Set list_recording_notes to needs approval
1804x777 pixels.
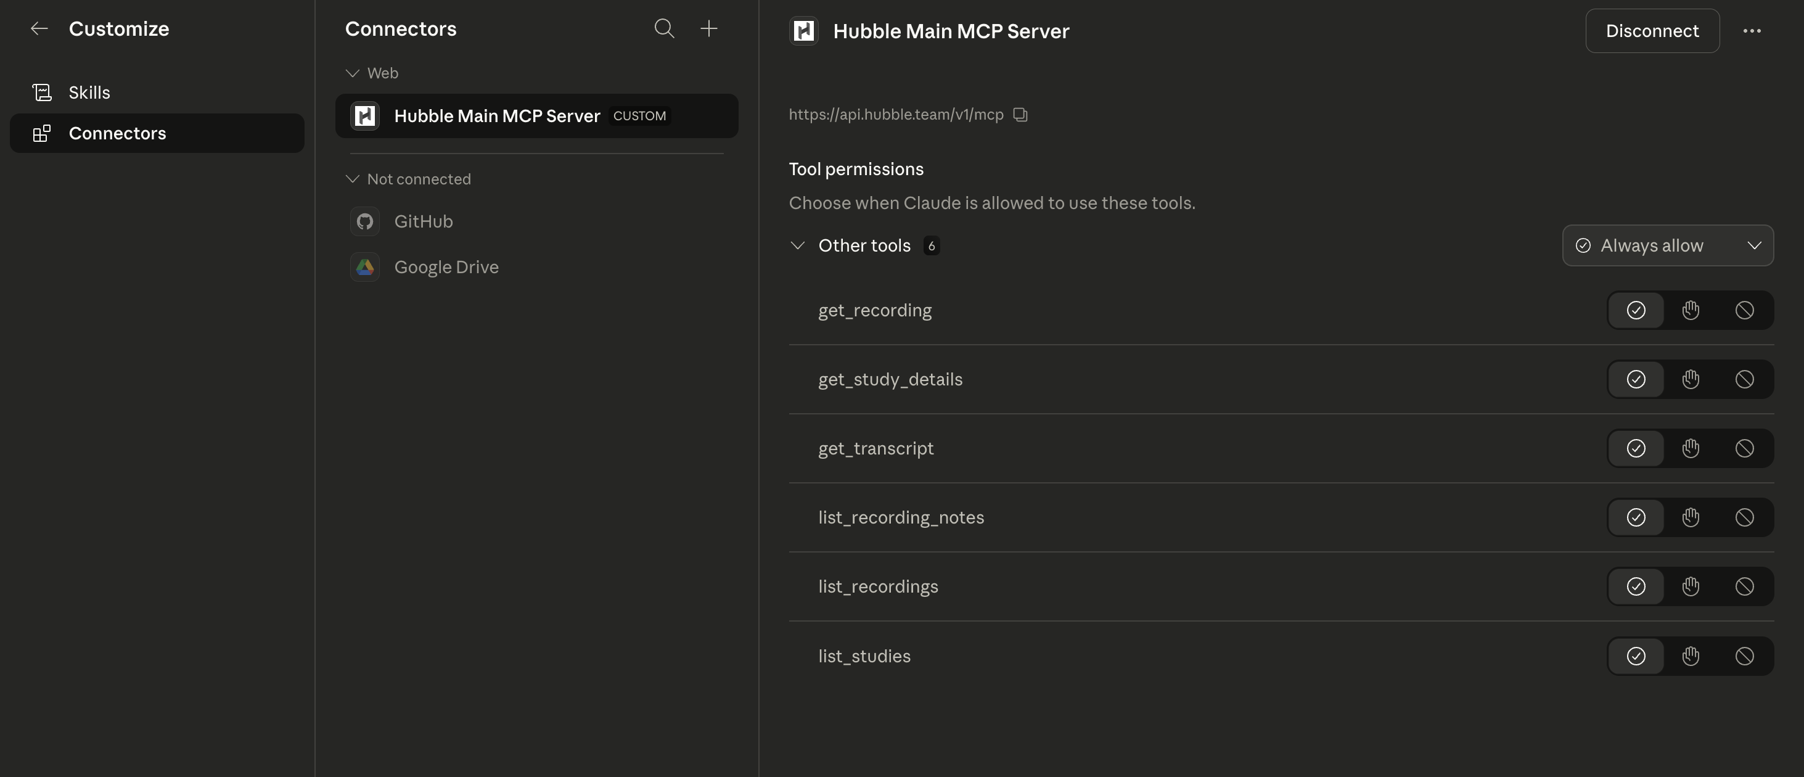[1691, 518]
